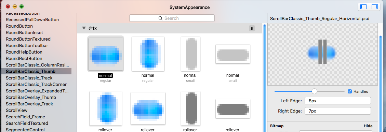Hide the Bitmap section
This screenshot has width=386, height=132.
coord(368,126)
